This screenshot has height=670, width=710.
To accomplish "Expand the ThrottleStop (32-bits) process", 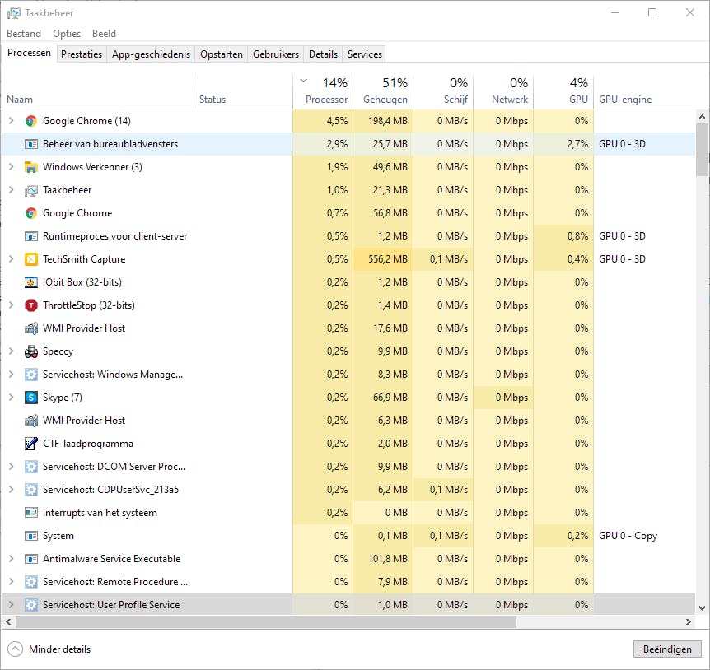I will point(12,305).
